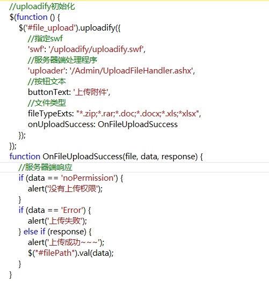
Task: Click the '#file_upload' selector string
Action: (x=50, y=28)
